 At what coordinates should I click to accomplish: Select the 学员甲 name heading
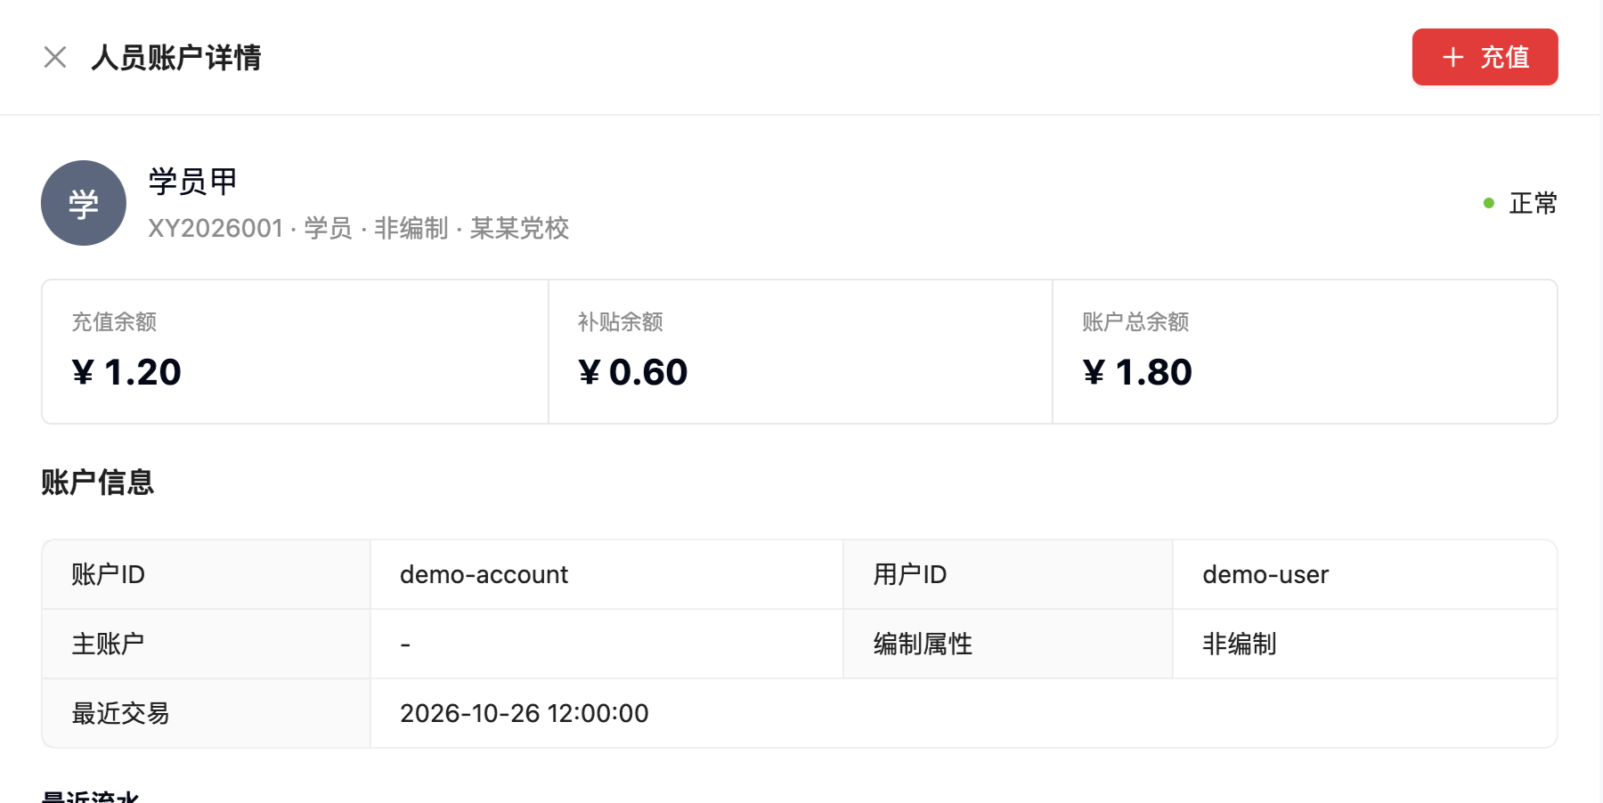[192, 182]
